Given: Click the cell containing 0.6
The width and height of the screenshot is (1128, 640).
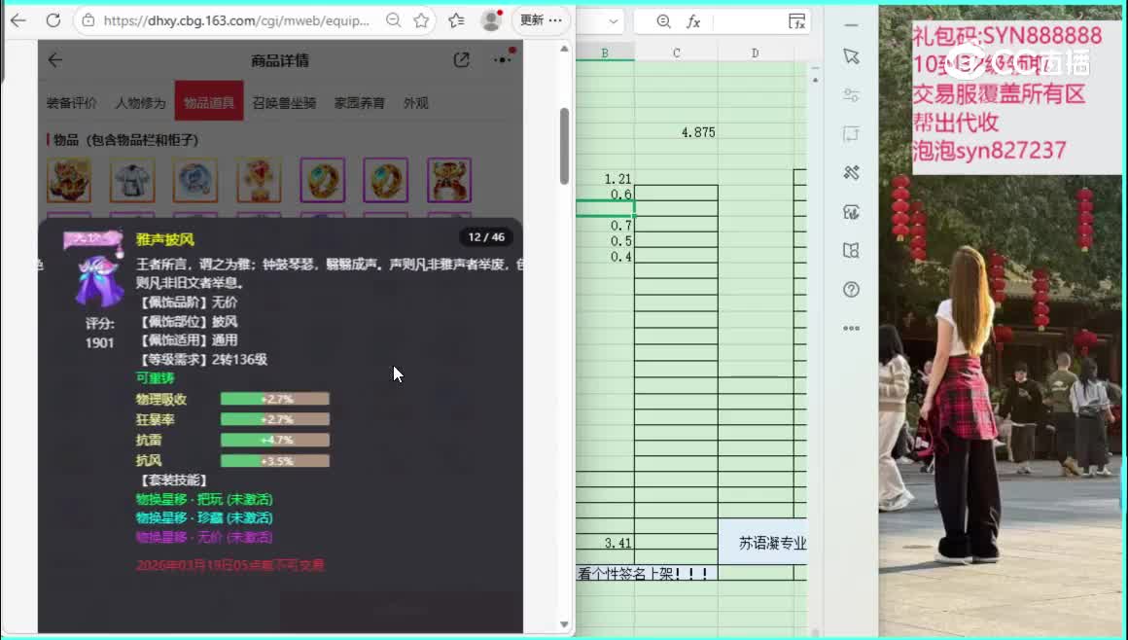Looking at the screenshot, I should pyautogui.click(x=605, y=194).
